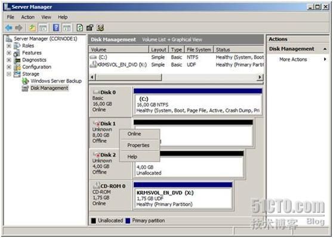Click the volume list scrollbar right arrow
Screen dimensions: 333x238
click(260, 77)
